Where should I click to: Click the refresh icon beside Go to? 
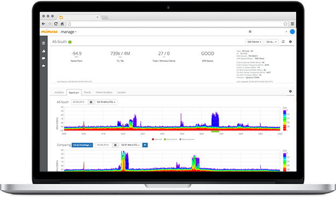point(283,42)
